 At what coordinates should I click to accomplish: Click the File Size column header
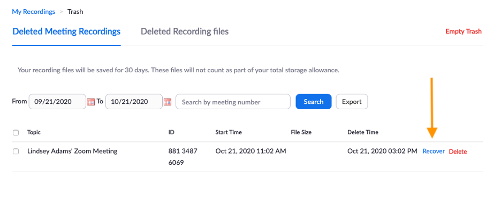(301, 132)
